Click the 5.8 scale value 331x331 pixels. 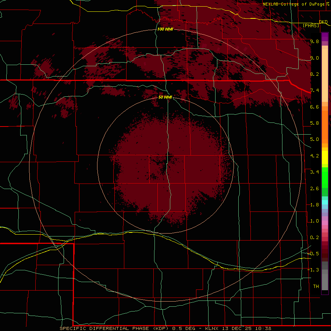coord(314,123)
